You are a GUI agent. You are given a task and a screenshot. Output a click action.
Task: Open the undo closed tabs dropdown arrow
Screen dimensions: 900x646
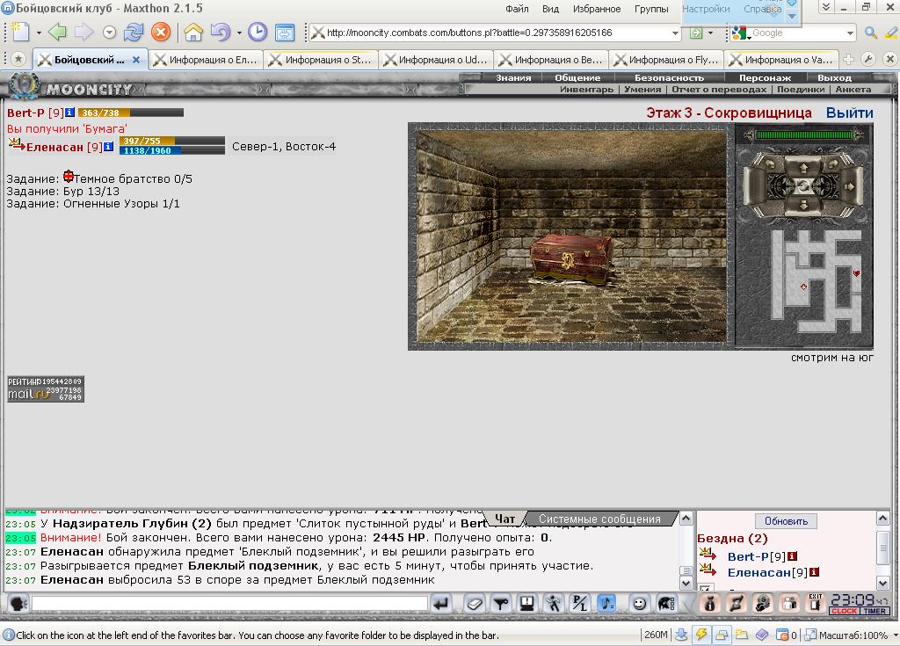click(x=239, y=33)
